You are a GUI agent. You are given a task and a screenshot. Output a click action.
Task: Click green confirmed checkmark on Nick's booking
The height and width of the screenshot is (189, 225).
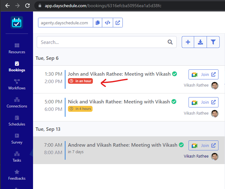pos(174,102)
